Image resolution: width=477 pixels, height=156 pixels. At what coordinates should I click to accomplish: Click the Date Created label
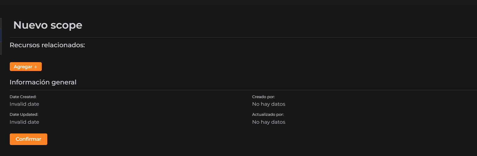click(23, 97)
